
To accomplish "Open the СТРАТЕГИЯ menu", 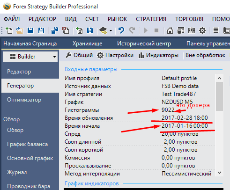I will [151, 19].
